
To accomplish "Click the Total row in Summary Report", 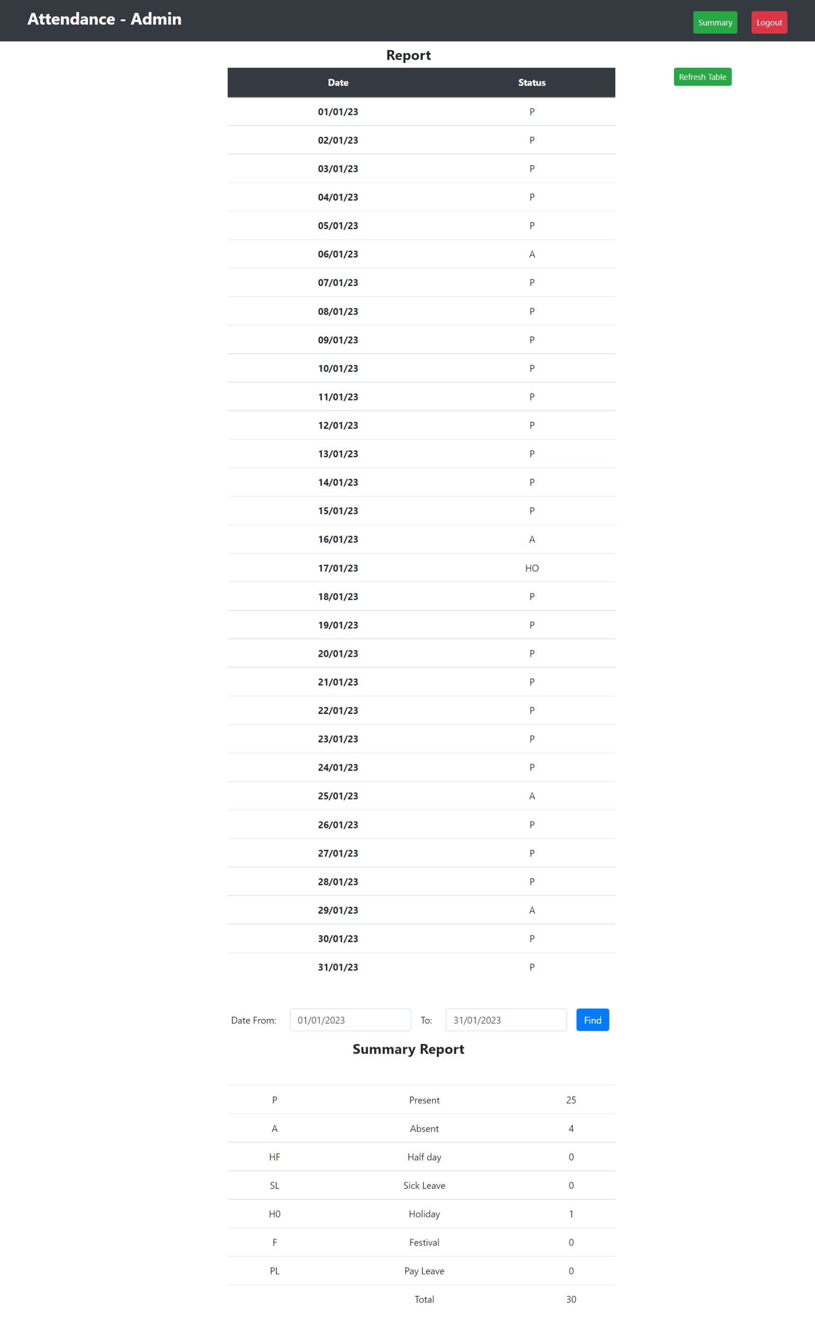I will 424,1299.
